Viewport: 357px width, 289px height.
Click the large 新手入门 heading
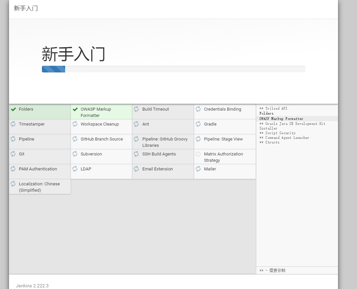click(73, 54)
